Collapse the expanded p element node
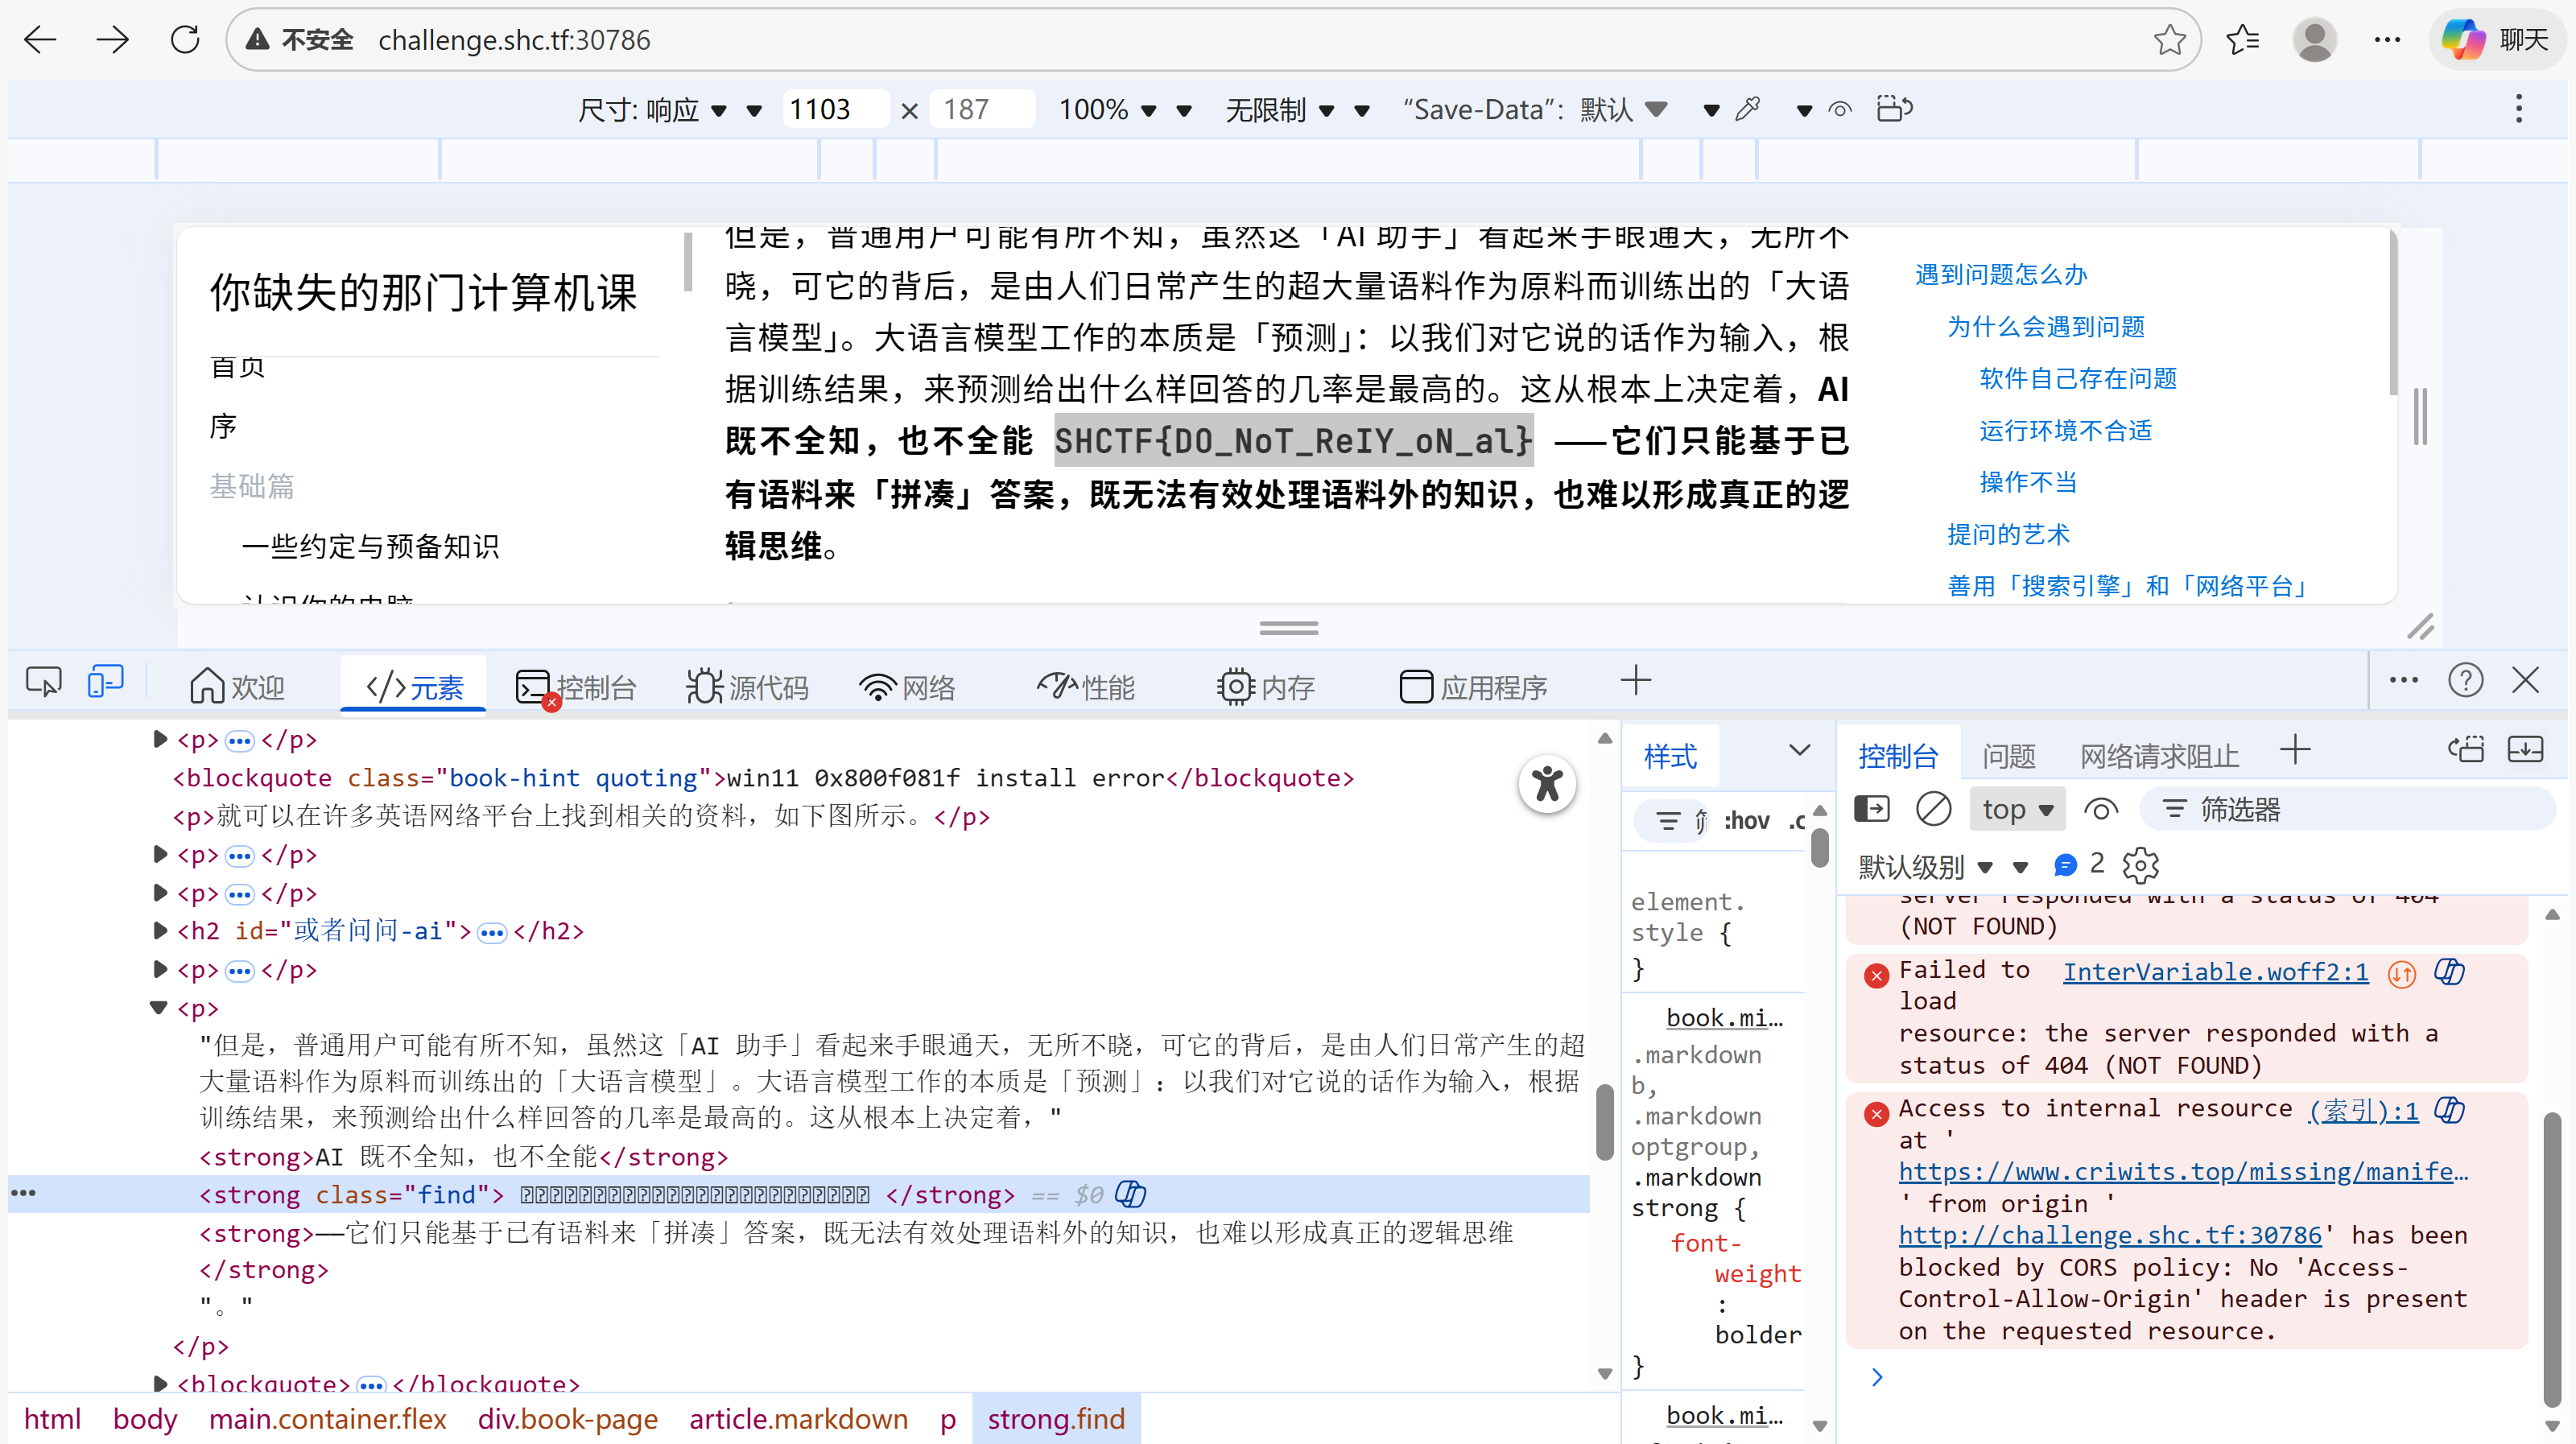 pyautogui.click(x=158, y=1007)
